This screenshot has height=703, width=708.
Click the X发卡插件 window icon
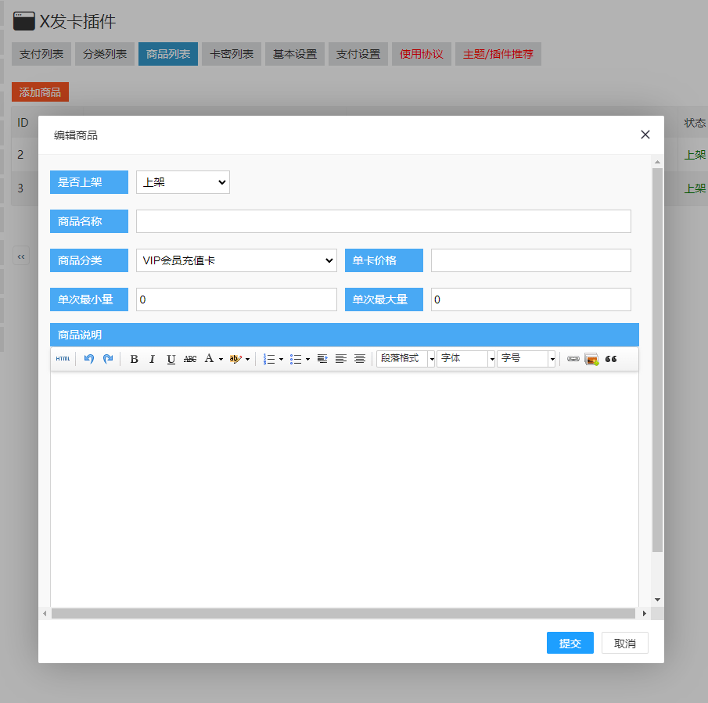[24, 21]
